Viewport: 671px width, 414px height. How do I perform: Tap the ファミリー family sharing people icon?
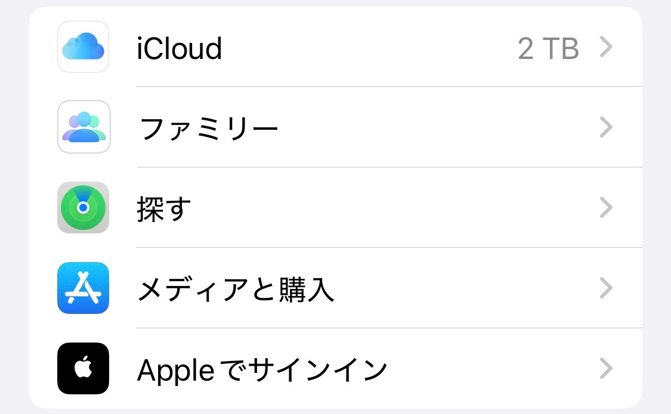click(x=84, y=127)
